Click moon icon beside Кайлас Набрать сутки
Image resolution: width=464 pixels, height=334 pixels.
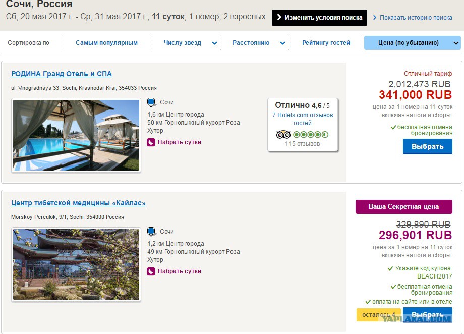point(151,271)
